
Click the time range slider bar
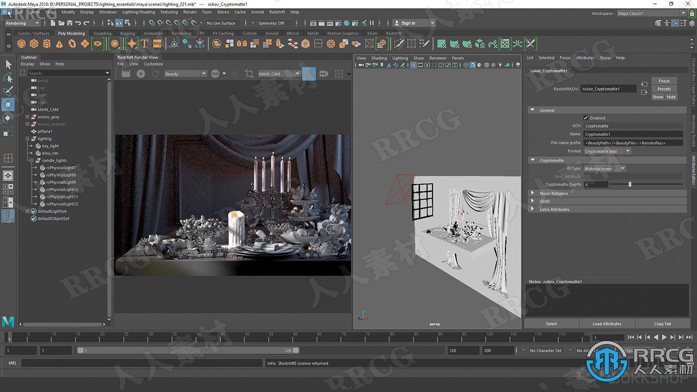[188, 351]
